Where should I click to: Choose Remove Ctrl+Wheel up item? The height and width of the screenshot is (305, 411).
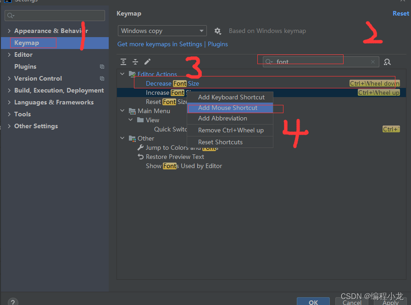(x=230, y=130)
